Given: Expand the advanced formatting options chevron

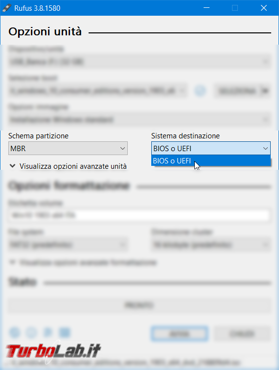Looking at the screenshot, I should (12, 262).
